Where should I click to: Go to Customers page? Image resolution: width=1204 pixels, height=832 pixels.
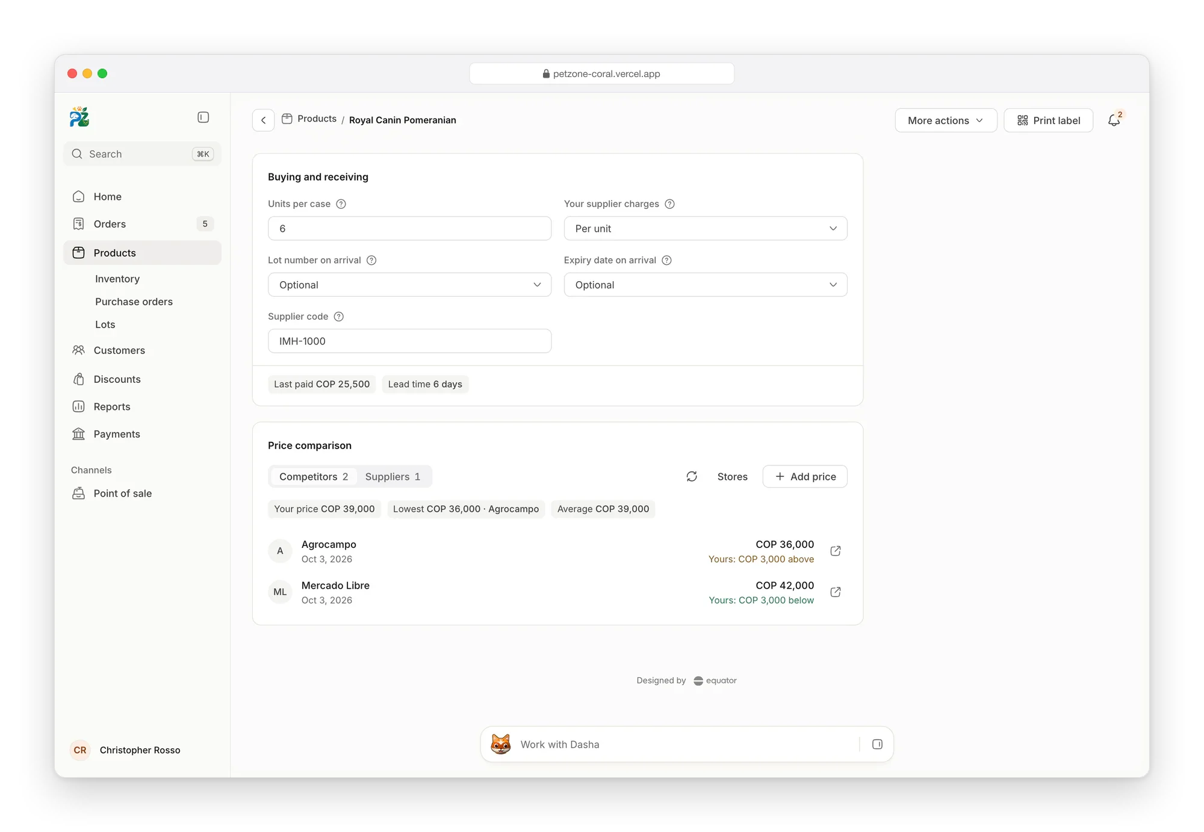[x=142, y=350]
